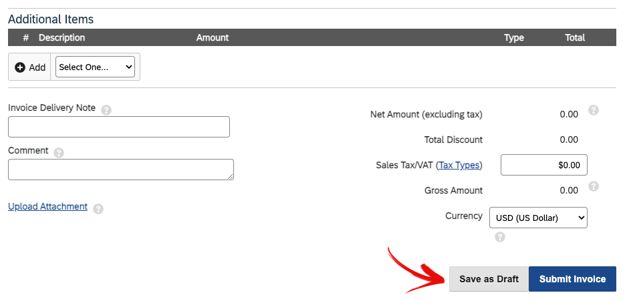Open the Upload Attachment link
This screenshot has height=303, width=625.
click(48, 206)
